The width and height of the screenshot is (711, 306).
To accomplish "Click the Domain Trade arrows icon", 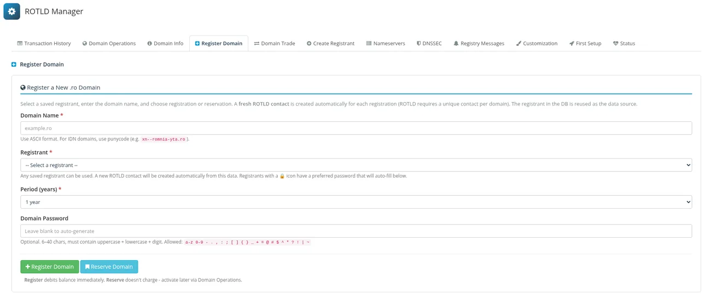I will (x=257, y=43).
